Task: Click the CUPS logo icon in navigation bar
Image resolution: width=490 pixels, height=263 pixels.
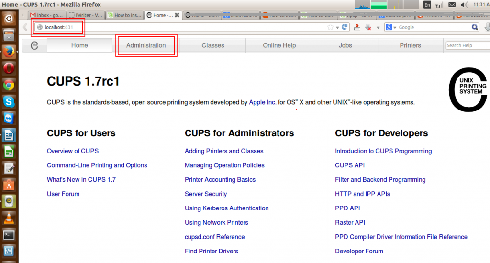Action: (x=34, y=45)
